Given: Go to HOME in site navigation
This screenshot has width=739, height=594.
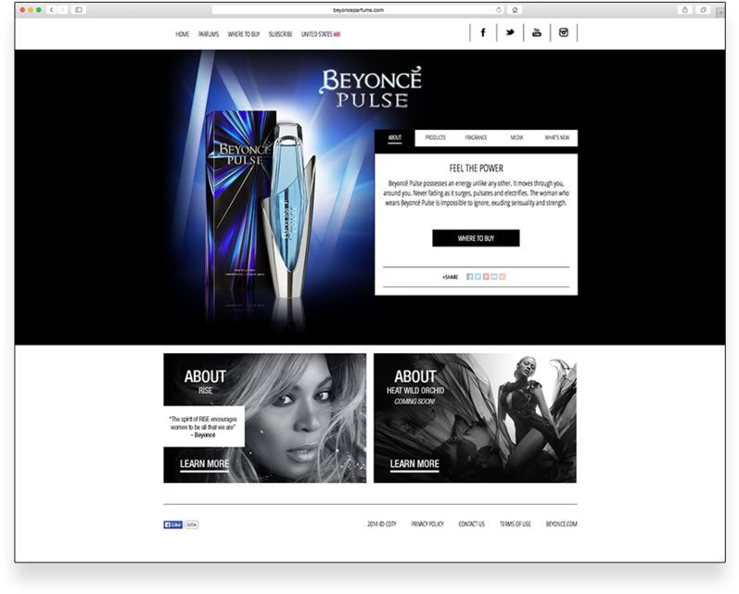Looking at the screenshot, I should [183, 34].
